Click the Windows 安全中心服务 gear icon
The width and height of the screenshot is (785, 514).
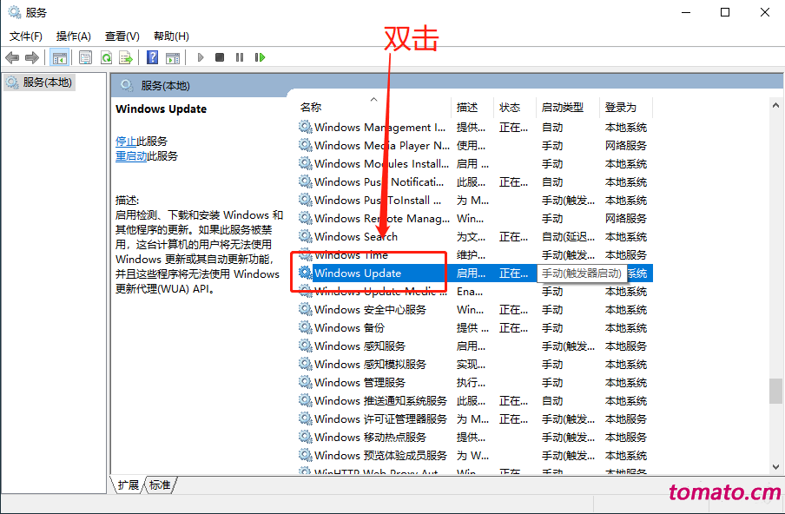[x=306, y=309]
